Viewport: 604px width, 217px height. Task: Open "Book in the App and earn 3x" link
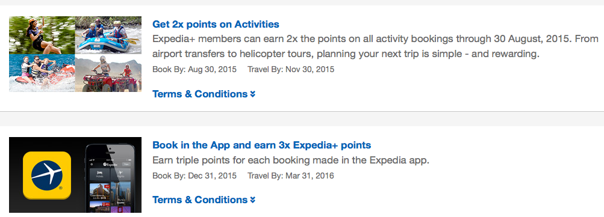(261, 145)
